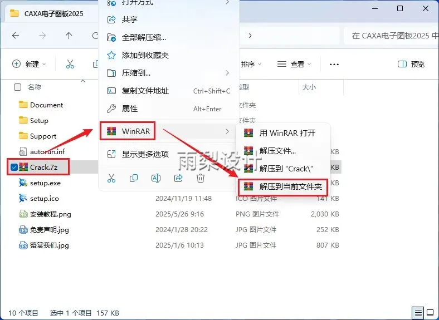Switch to large thumbnails view in status bar
This screenshot has width=439, height=320.
point(430,312)
